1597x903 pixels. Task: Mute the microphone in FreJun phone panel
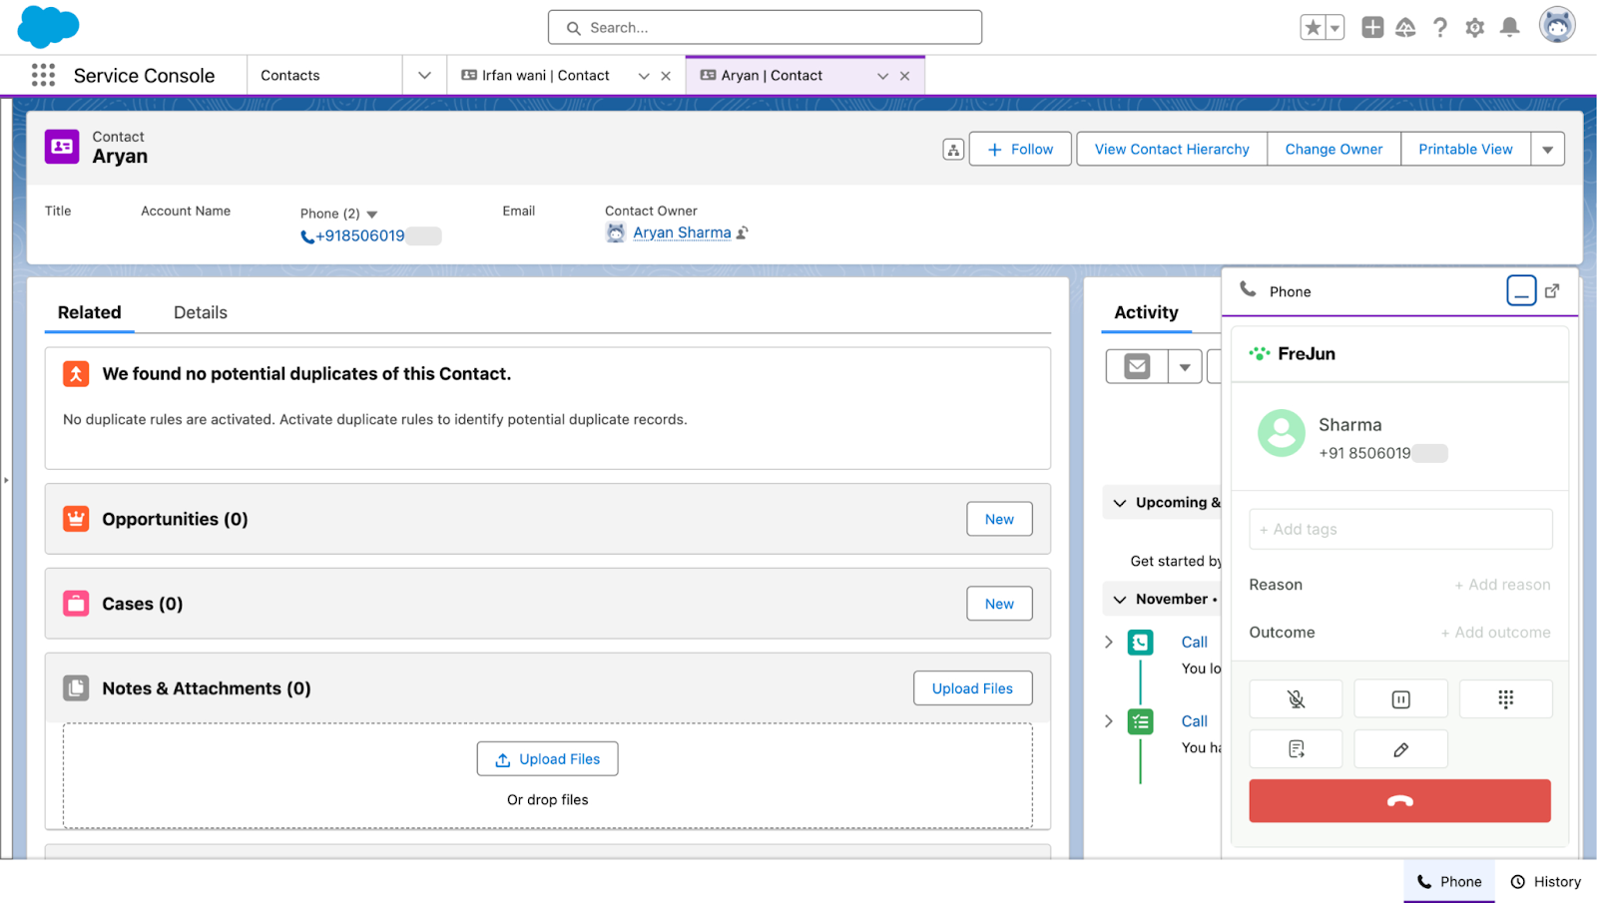(x=1296, y=699)
